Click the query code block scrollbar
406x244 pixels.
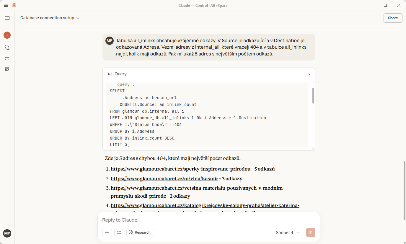pos(313,96)
